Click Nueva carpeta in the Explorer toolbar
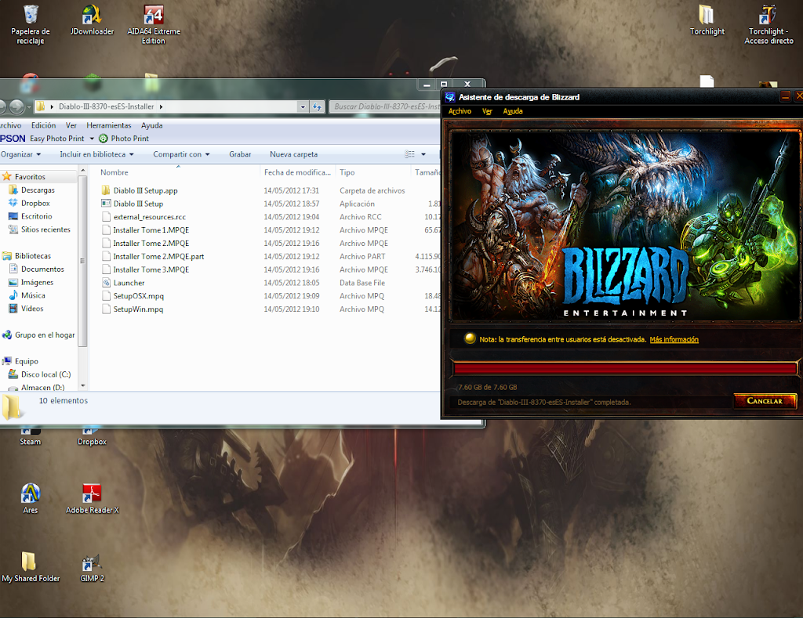The image size is (803, 618). (293, 154)
